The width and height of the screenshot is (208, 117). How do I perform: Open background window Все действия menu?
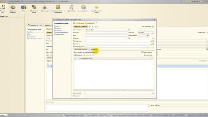point(202,32)
